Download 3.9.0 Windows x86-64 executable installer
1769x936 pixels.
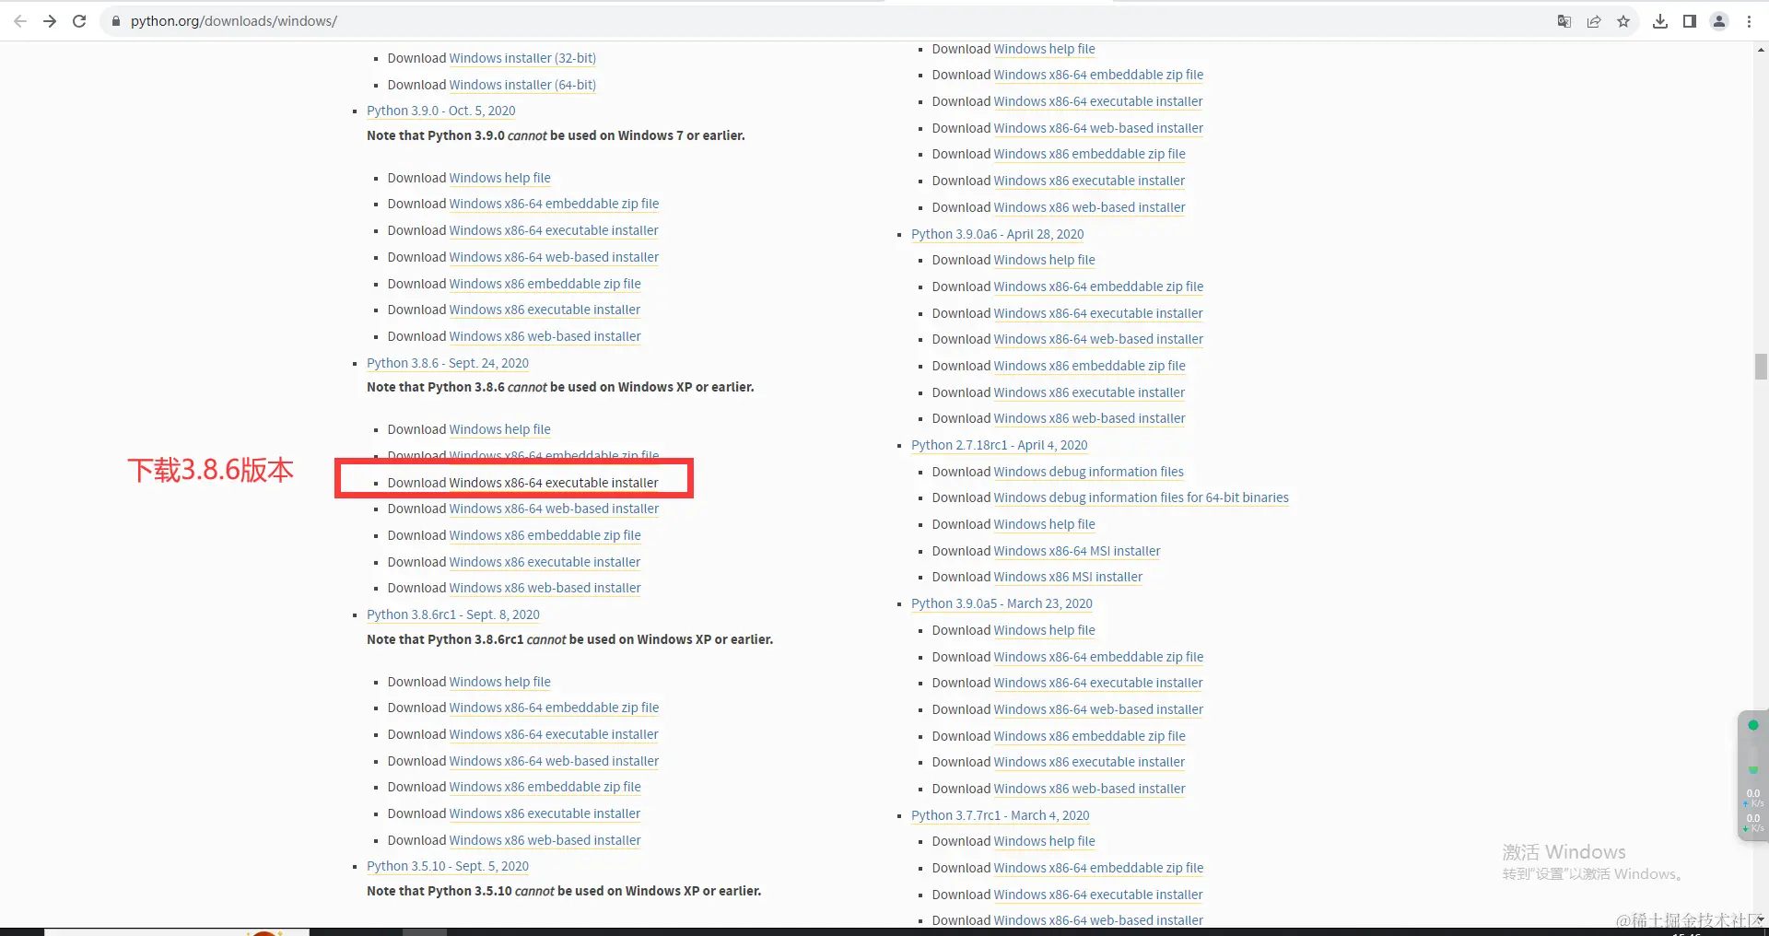tap(554, 230)
